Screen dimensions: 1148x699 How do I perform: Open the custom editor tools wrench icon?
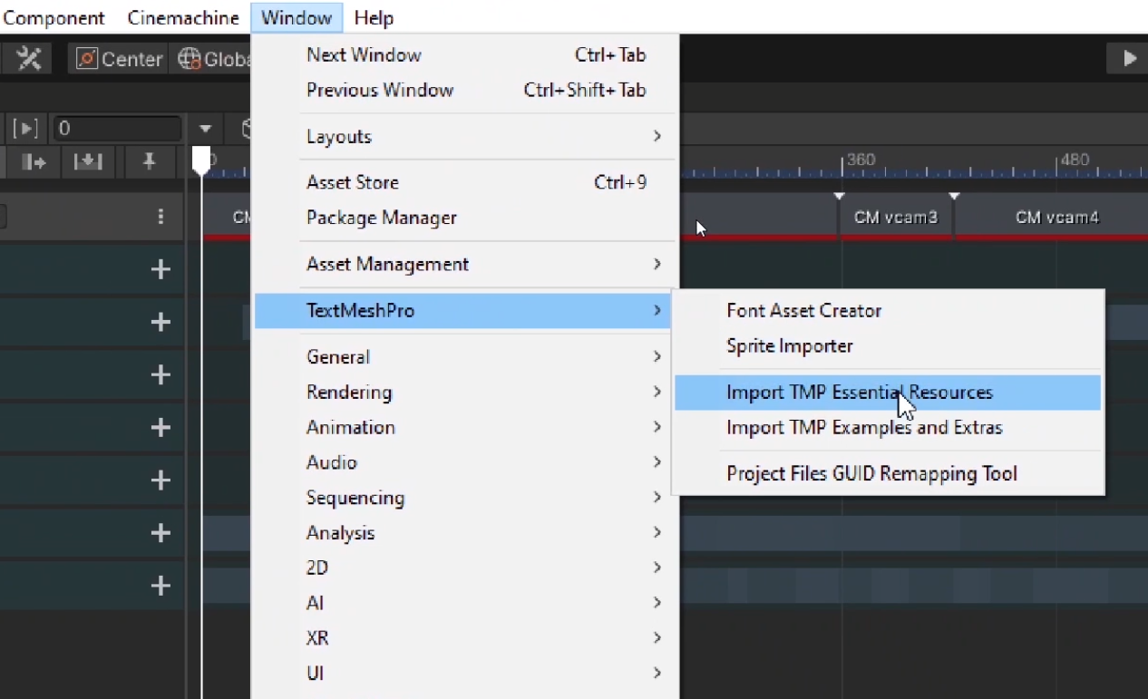point(29,59)
